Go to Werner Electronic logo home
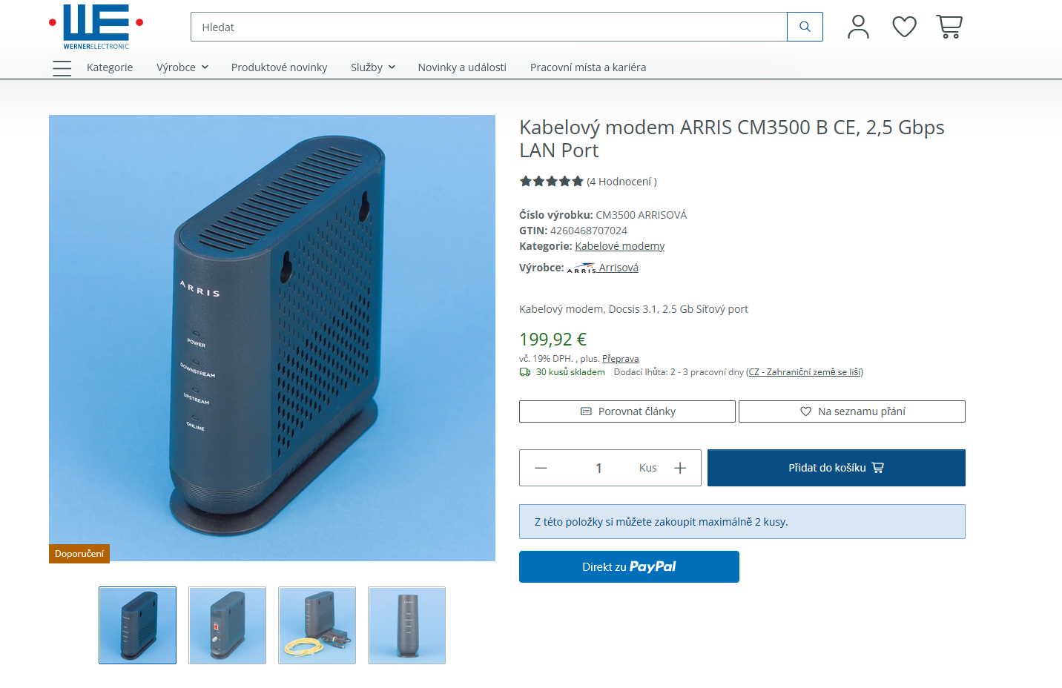1062x688 pixels. pos(96,27)
